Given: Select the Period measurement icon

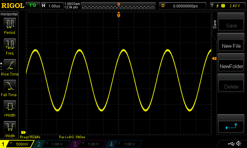Looking at the screenshot, I should (10, 24).
